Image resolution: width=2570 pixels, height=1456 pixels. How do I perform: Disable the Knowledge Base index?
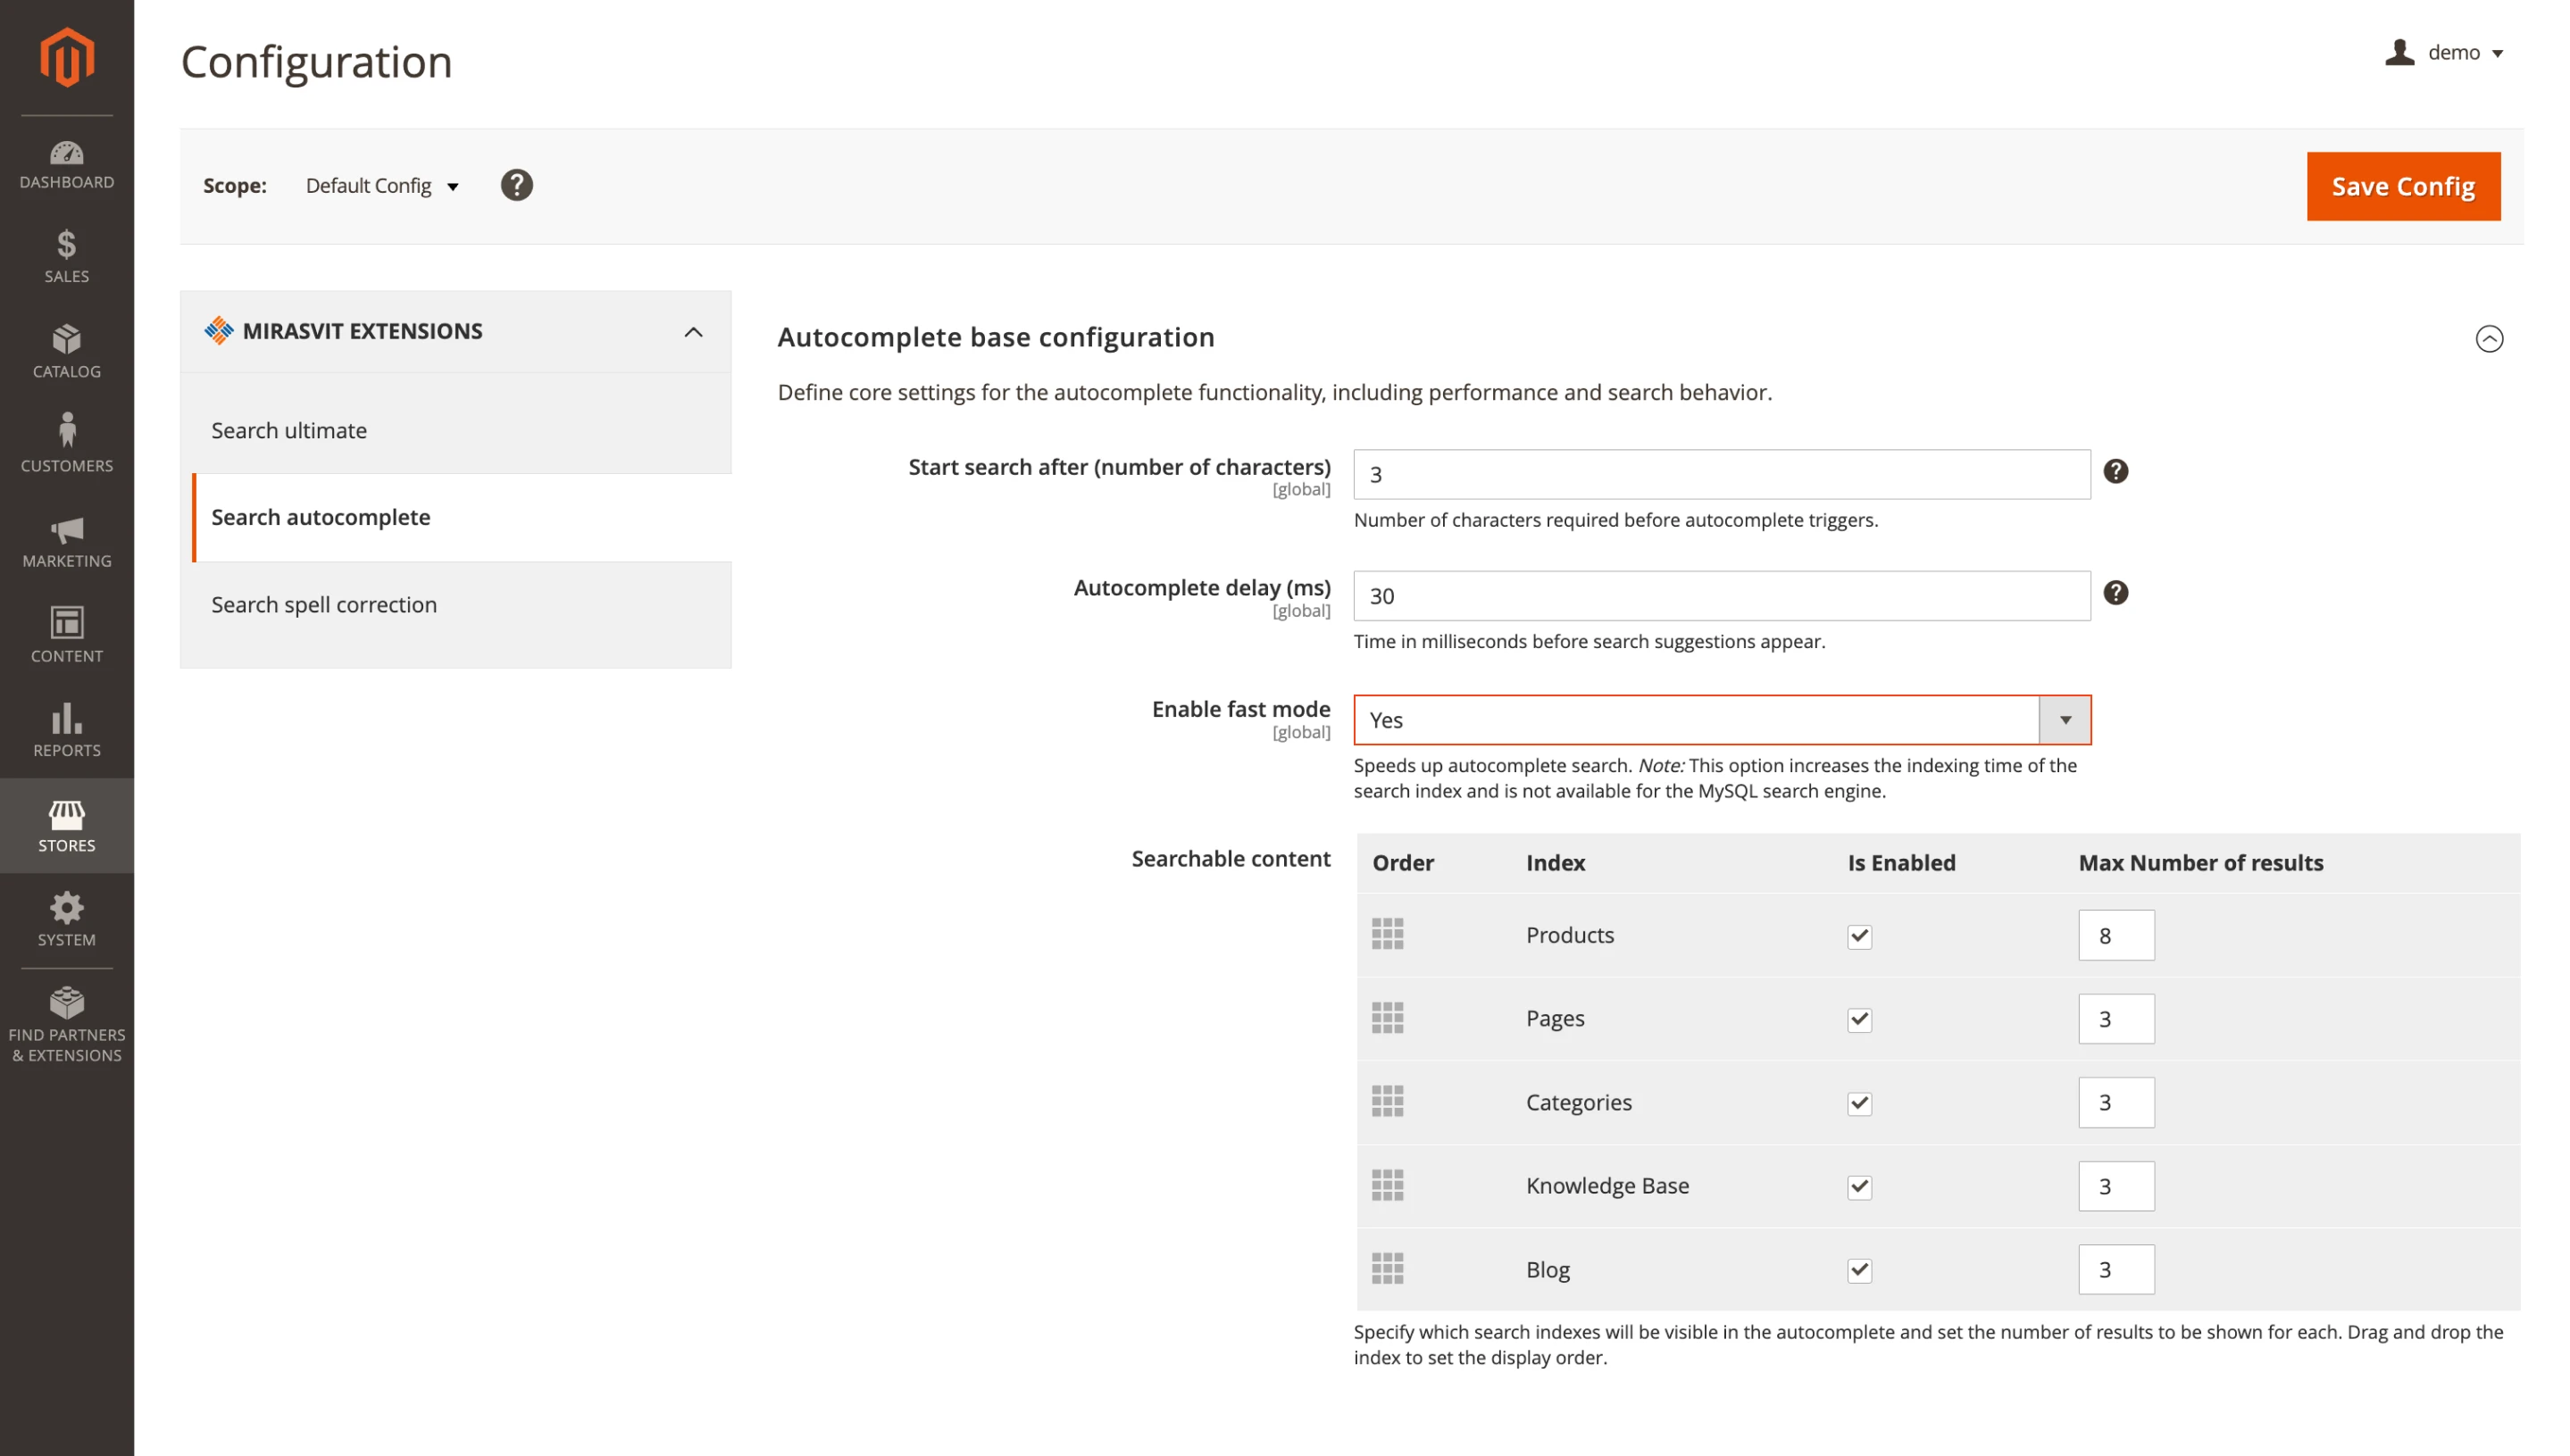tap(1858, 1187)
